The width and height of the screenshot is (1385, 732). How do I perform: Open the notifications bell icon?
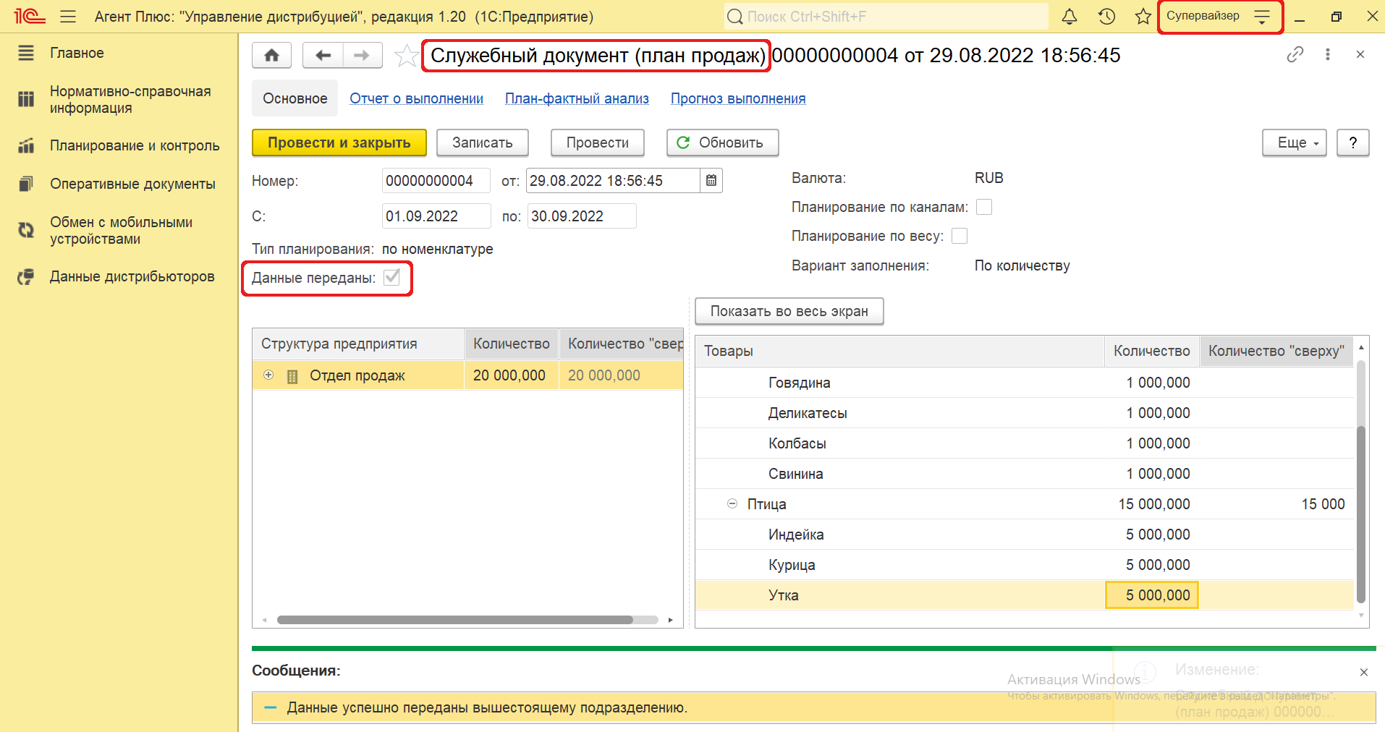pyautogui.click(x=1069, y=17)
